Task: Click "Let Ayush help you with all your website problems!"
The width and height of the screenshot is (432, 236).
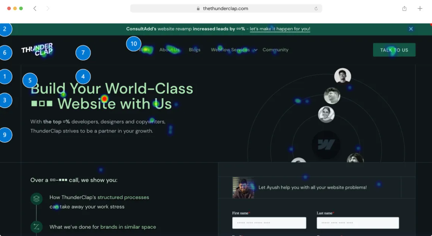Action: click(313, 187)
